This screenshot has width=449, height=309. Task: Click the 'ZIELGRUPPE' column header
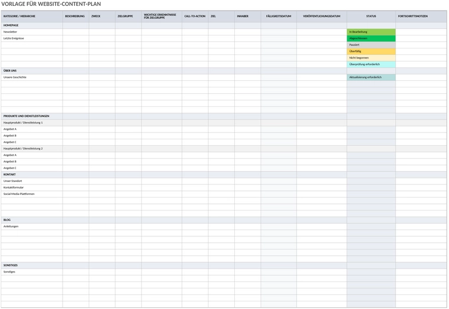tap(128, 17)
